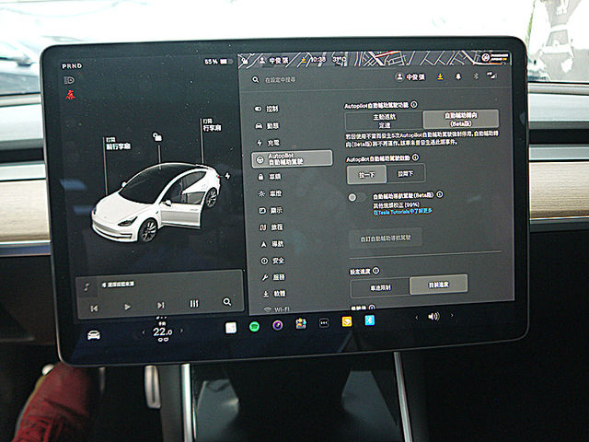Image resolution: width=589 pixels, height=442 pixels.
Task: Tap the charge port bolt icon by car
Action: 227,176
